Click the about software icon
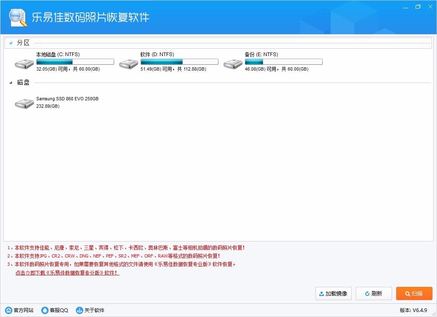Viewport: 437px width, 317px height. coord(80,310)
